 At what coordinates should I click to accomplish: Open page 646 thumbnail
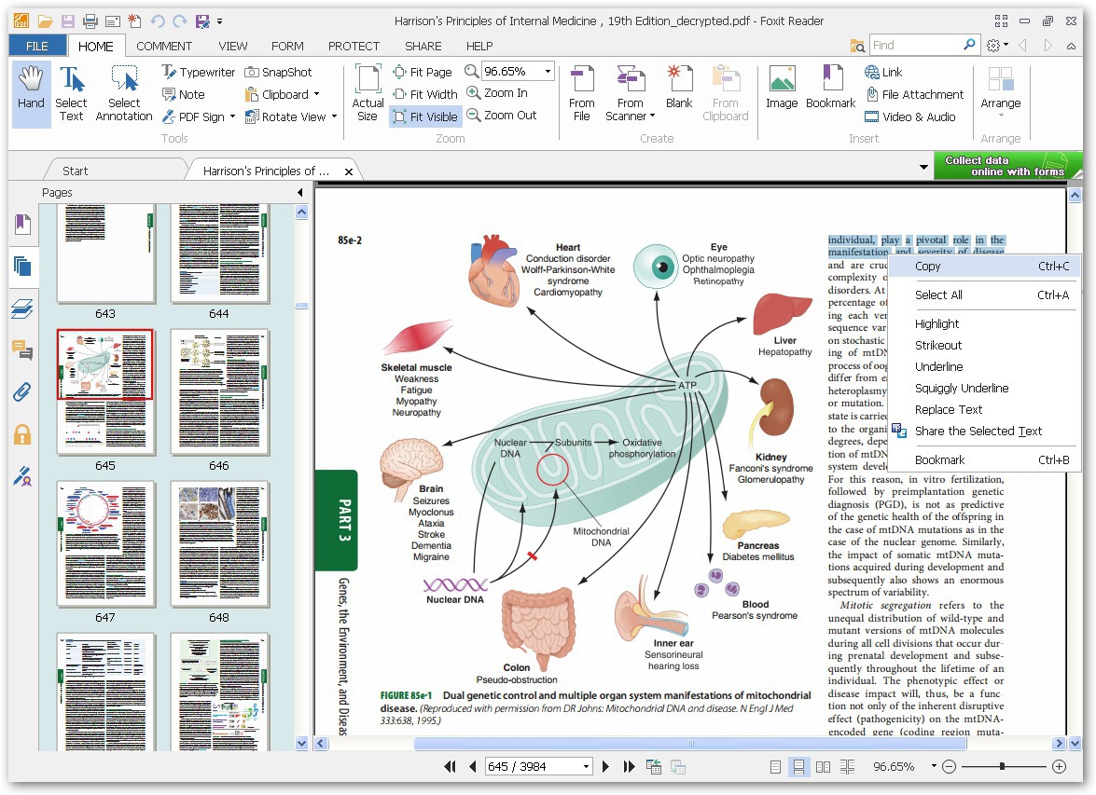click(x=218, y=391)
